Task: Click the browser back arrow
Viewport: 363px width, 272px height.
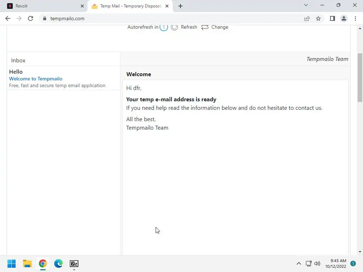Action: (x=8, y=18)
